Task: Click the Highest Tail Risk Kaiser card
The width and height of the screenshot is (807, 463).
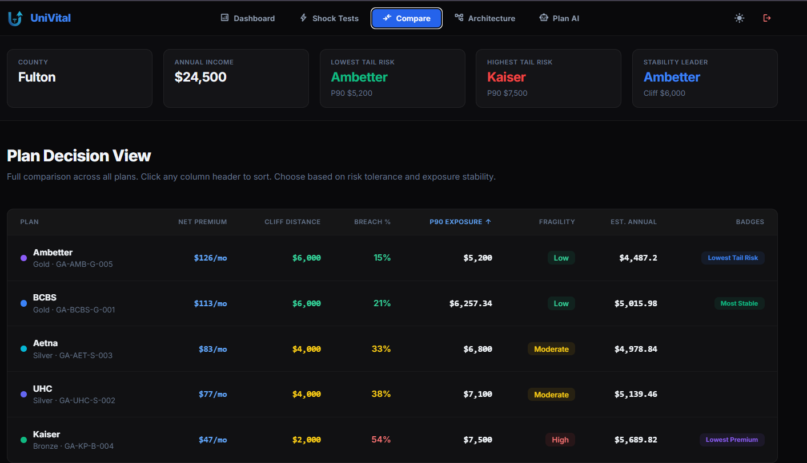Action: coord(548,78)
